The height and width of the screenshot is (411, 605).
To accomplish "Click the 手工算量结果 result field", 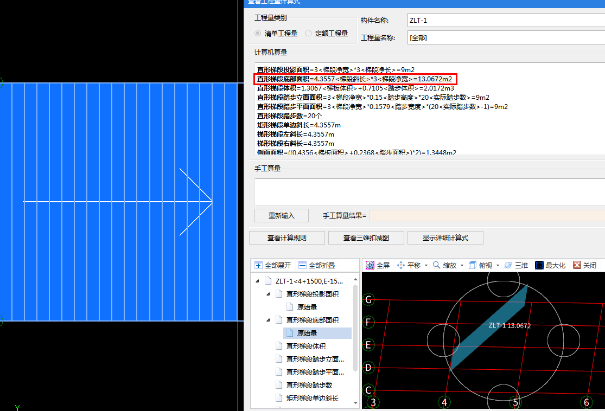I will coord(487,215).
